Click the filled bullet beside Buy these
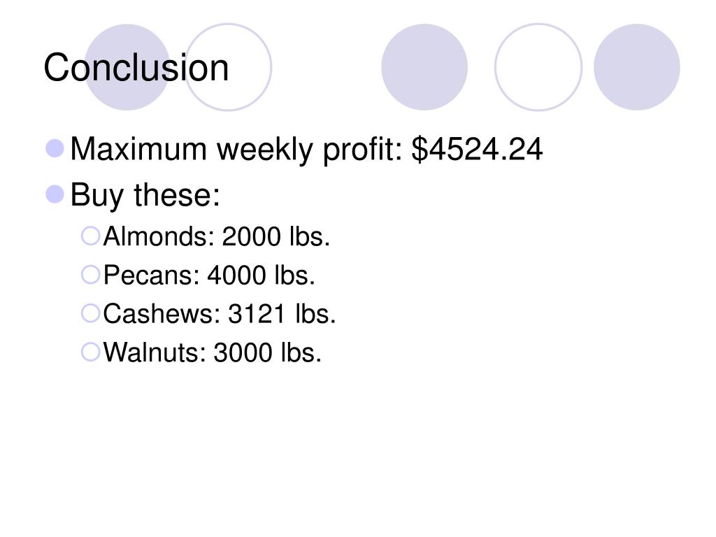The width and height of the screenshot is (716, 537). [55, 194]
